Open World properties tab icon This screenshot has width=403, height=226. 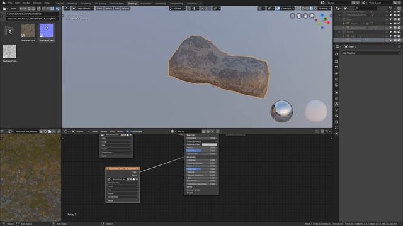(336, 85)
